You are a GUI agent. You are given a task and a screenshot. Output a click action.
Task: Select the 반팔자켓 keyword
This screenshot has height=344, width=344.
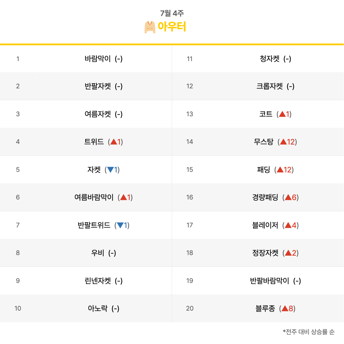pos(98,86)
